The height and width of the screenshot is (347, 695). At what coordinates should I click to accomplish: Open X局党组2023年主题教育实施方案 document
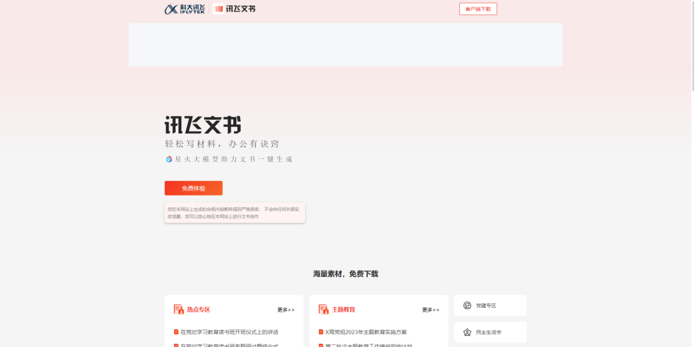coord(366,332)
